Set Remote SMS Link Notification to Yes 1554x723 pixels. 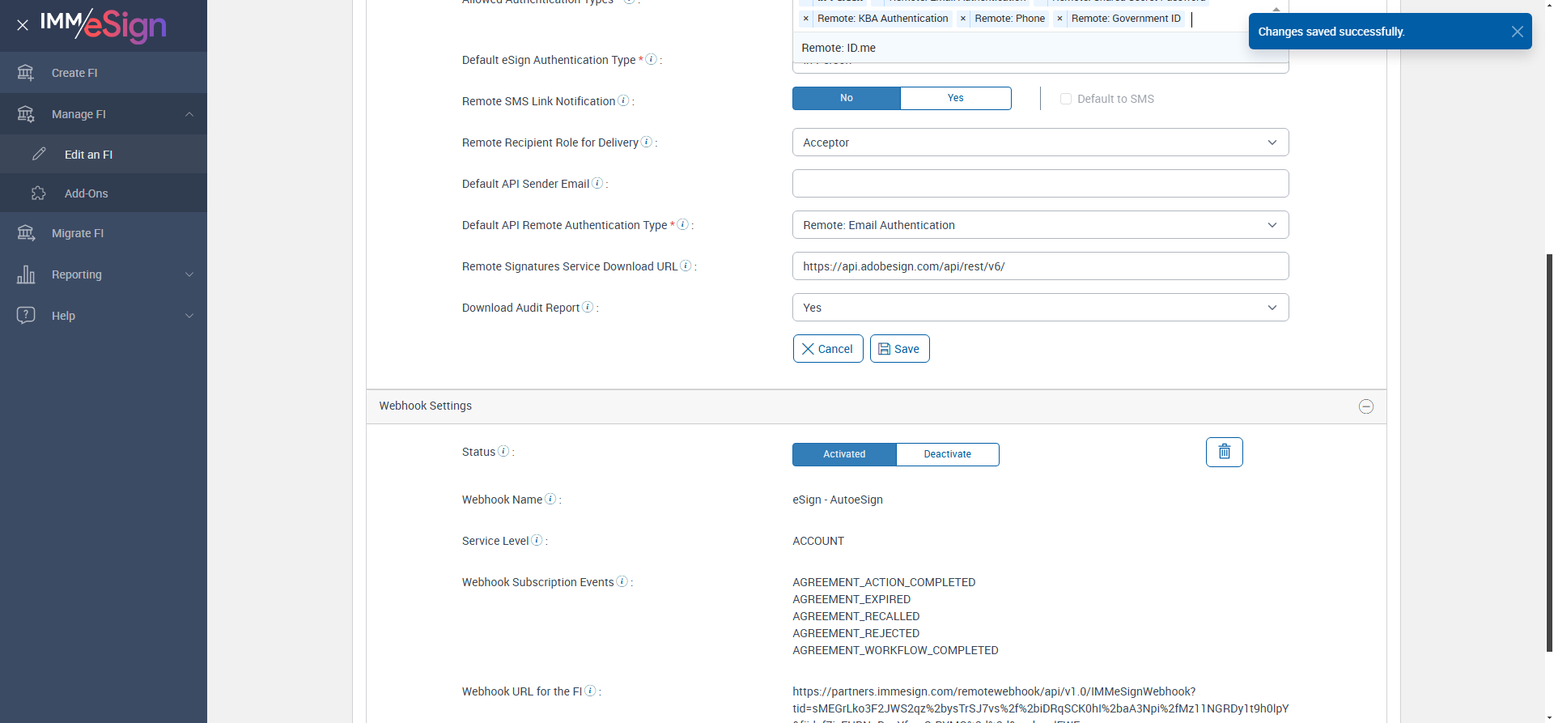point(956,98)
